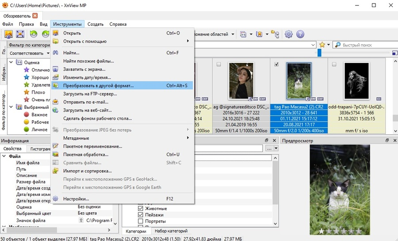Close the Обозреватель tab with red X

(35, 16)
